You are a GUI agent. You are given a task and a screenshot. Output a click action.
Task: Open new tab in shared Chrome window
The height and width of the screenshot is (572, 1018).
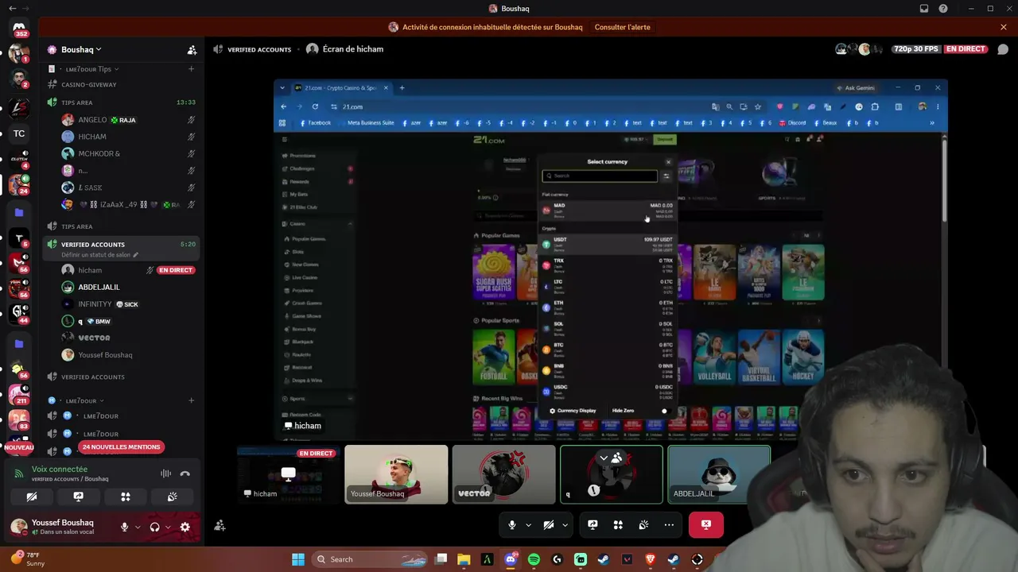tap(402, 87)
